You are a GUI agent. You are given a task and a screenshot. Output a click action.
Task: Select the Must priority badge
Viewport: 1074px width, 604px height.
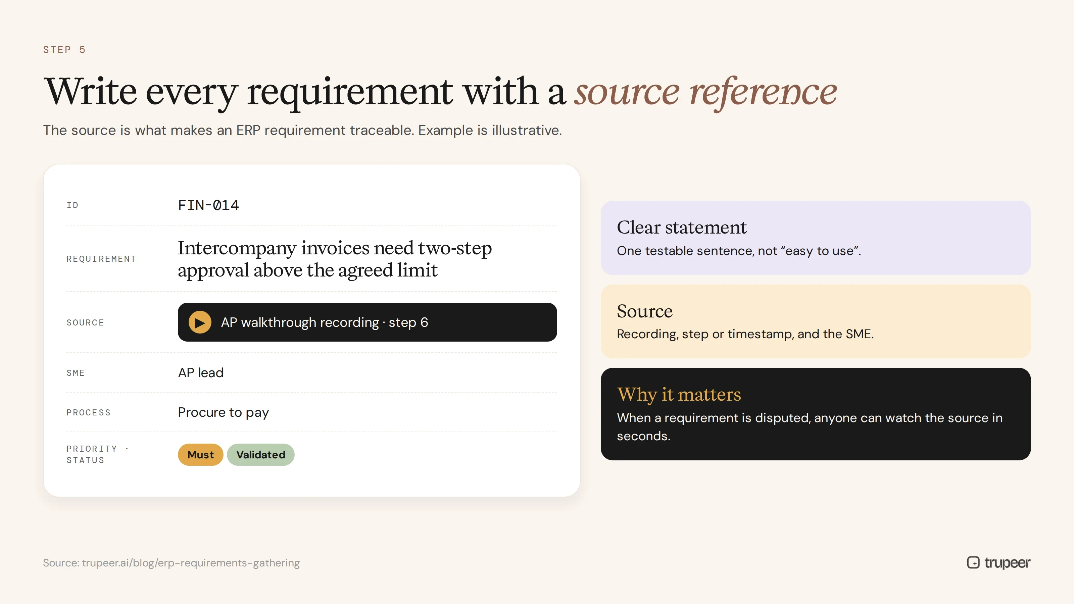click(x=201, y=454)
